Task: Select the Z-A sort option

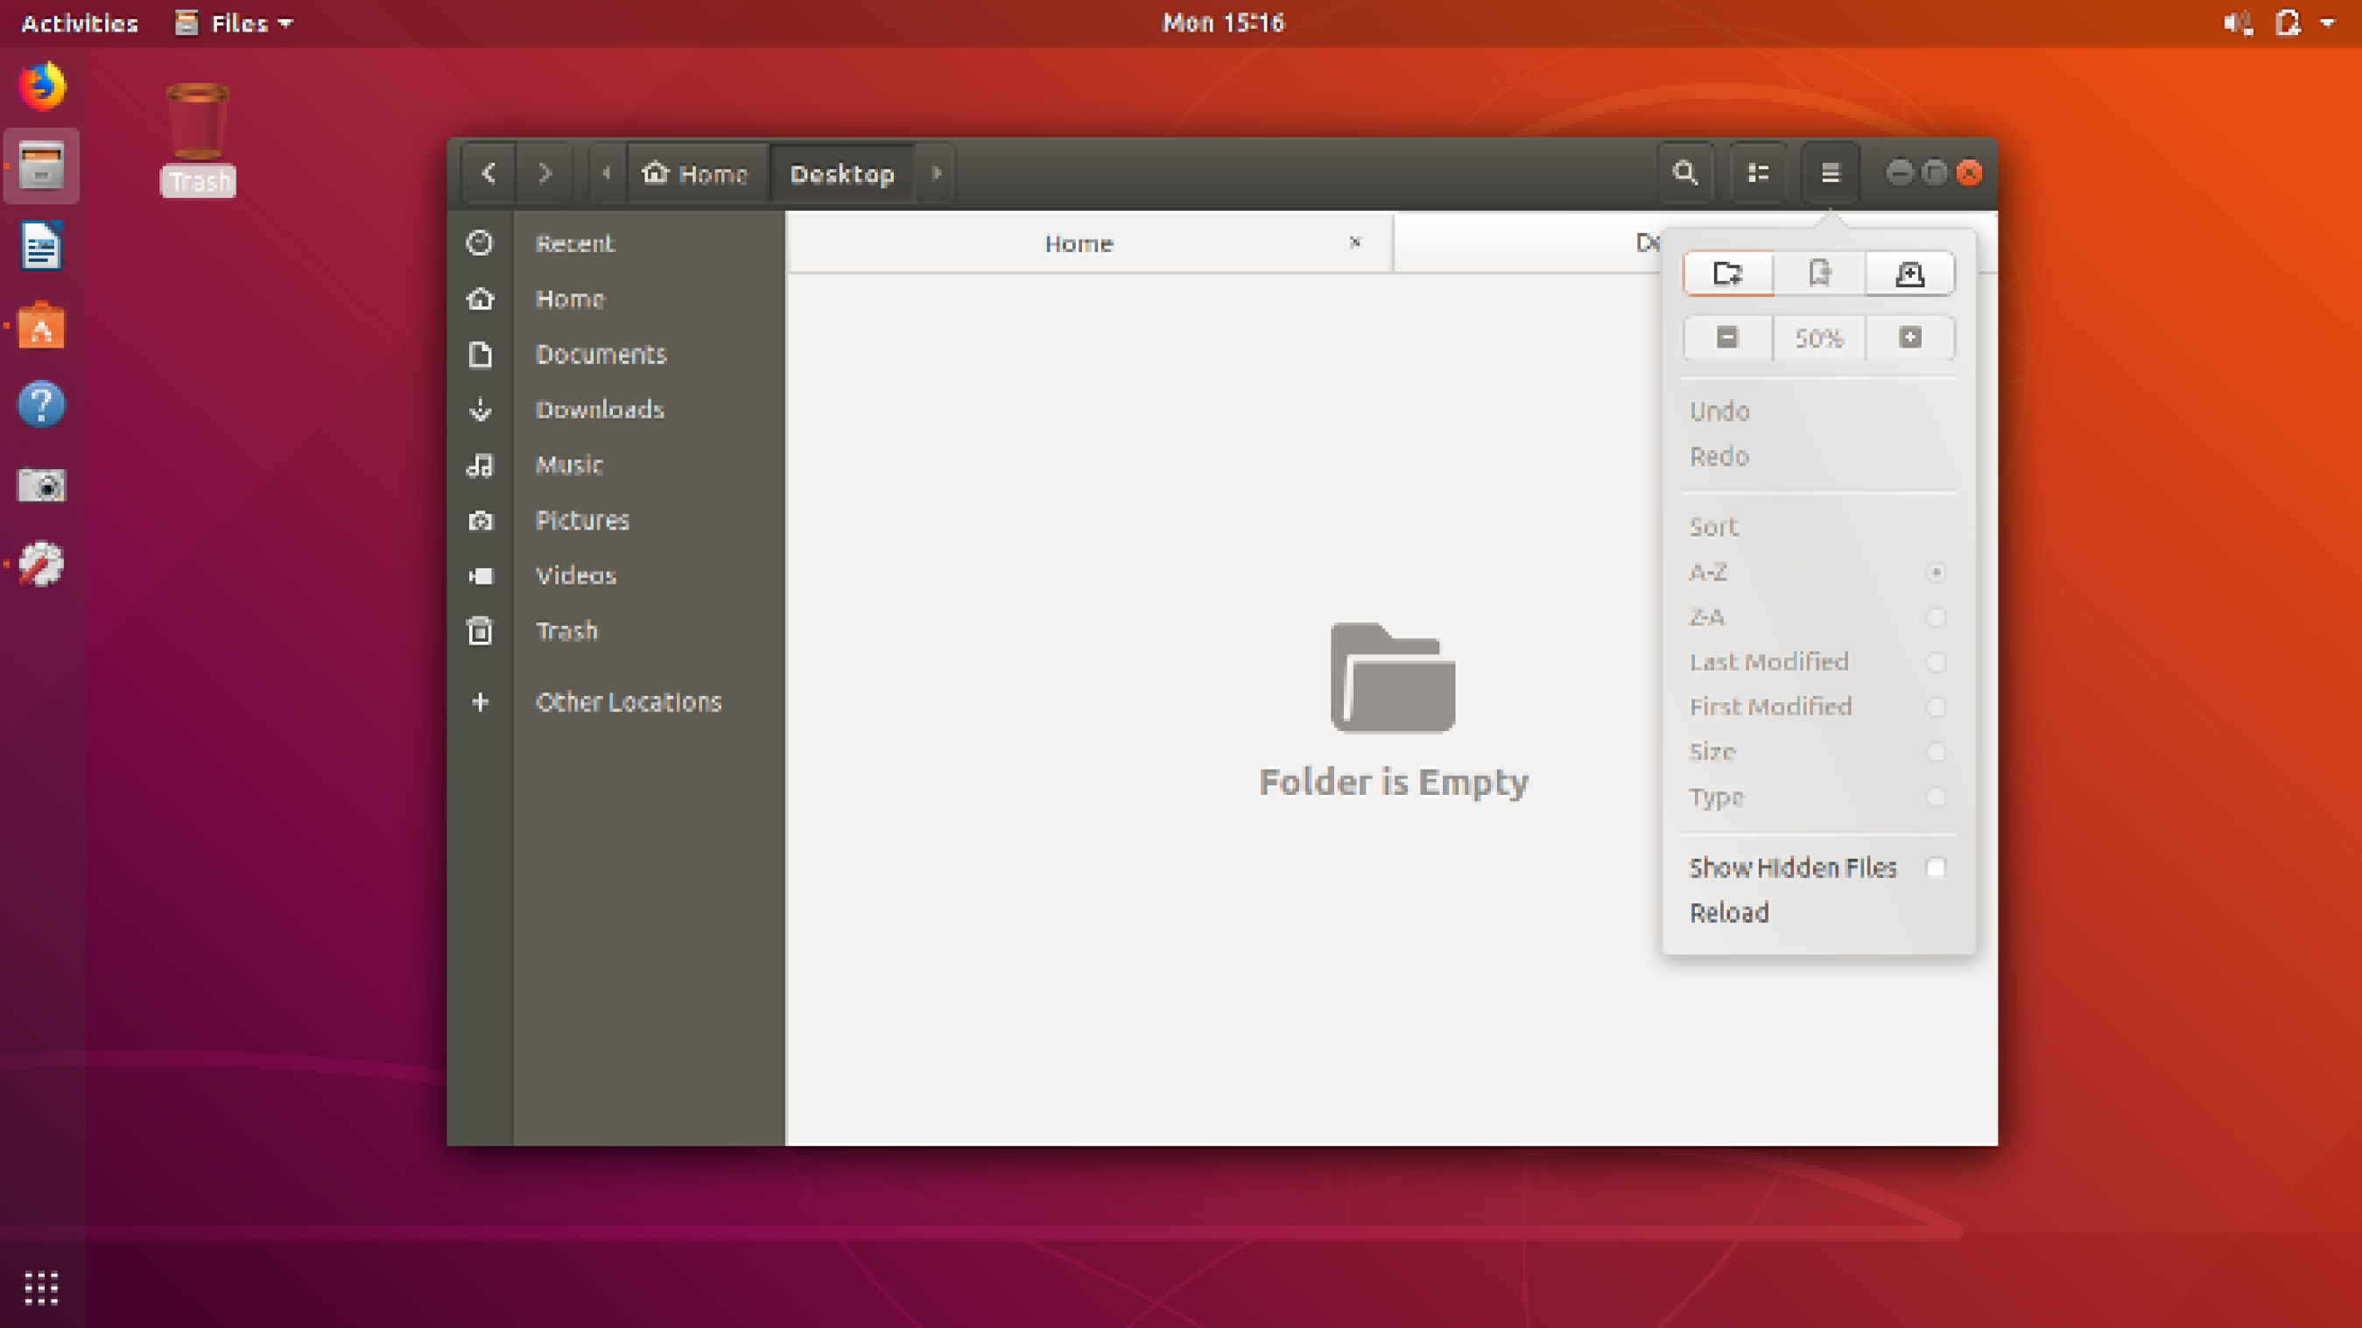Action: [x=1819, y=617]
